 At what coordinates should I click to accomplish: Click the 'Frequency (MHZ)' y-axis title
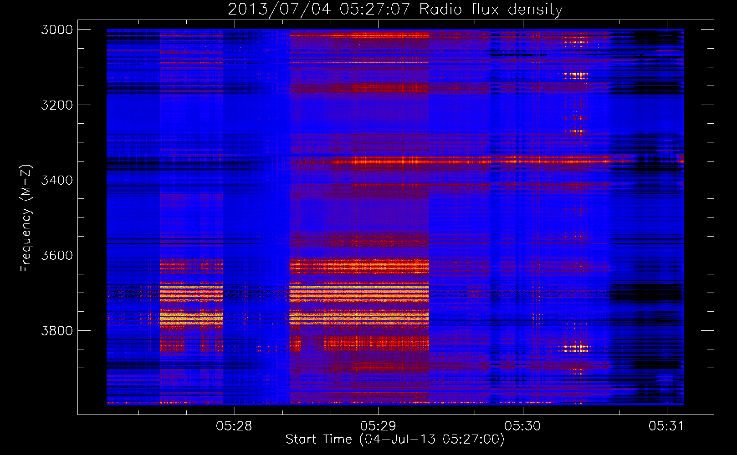click(26, 218)
